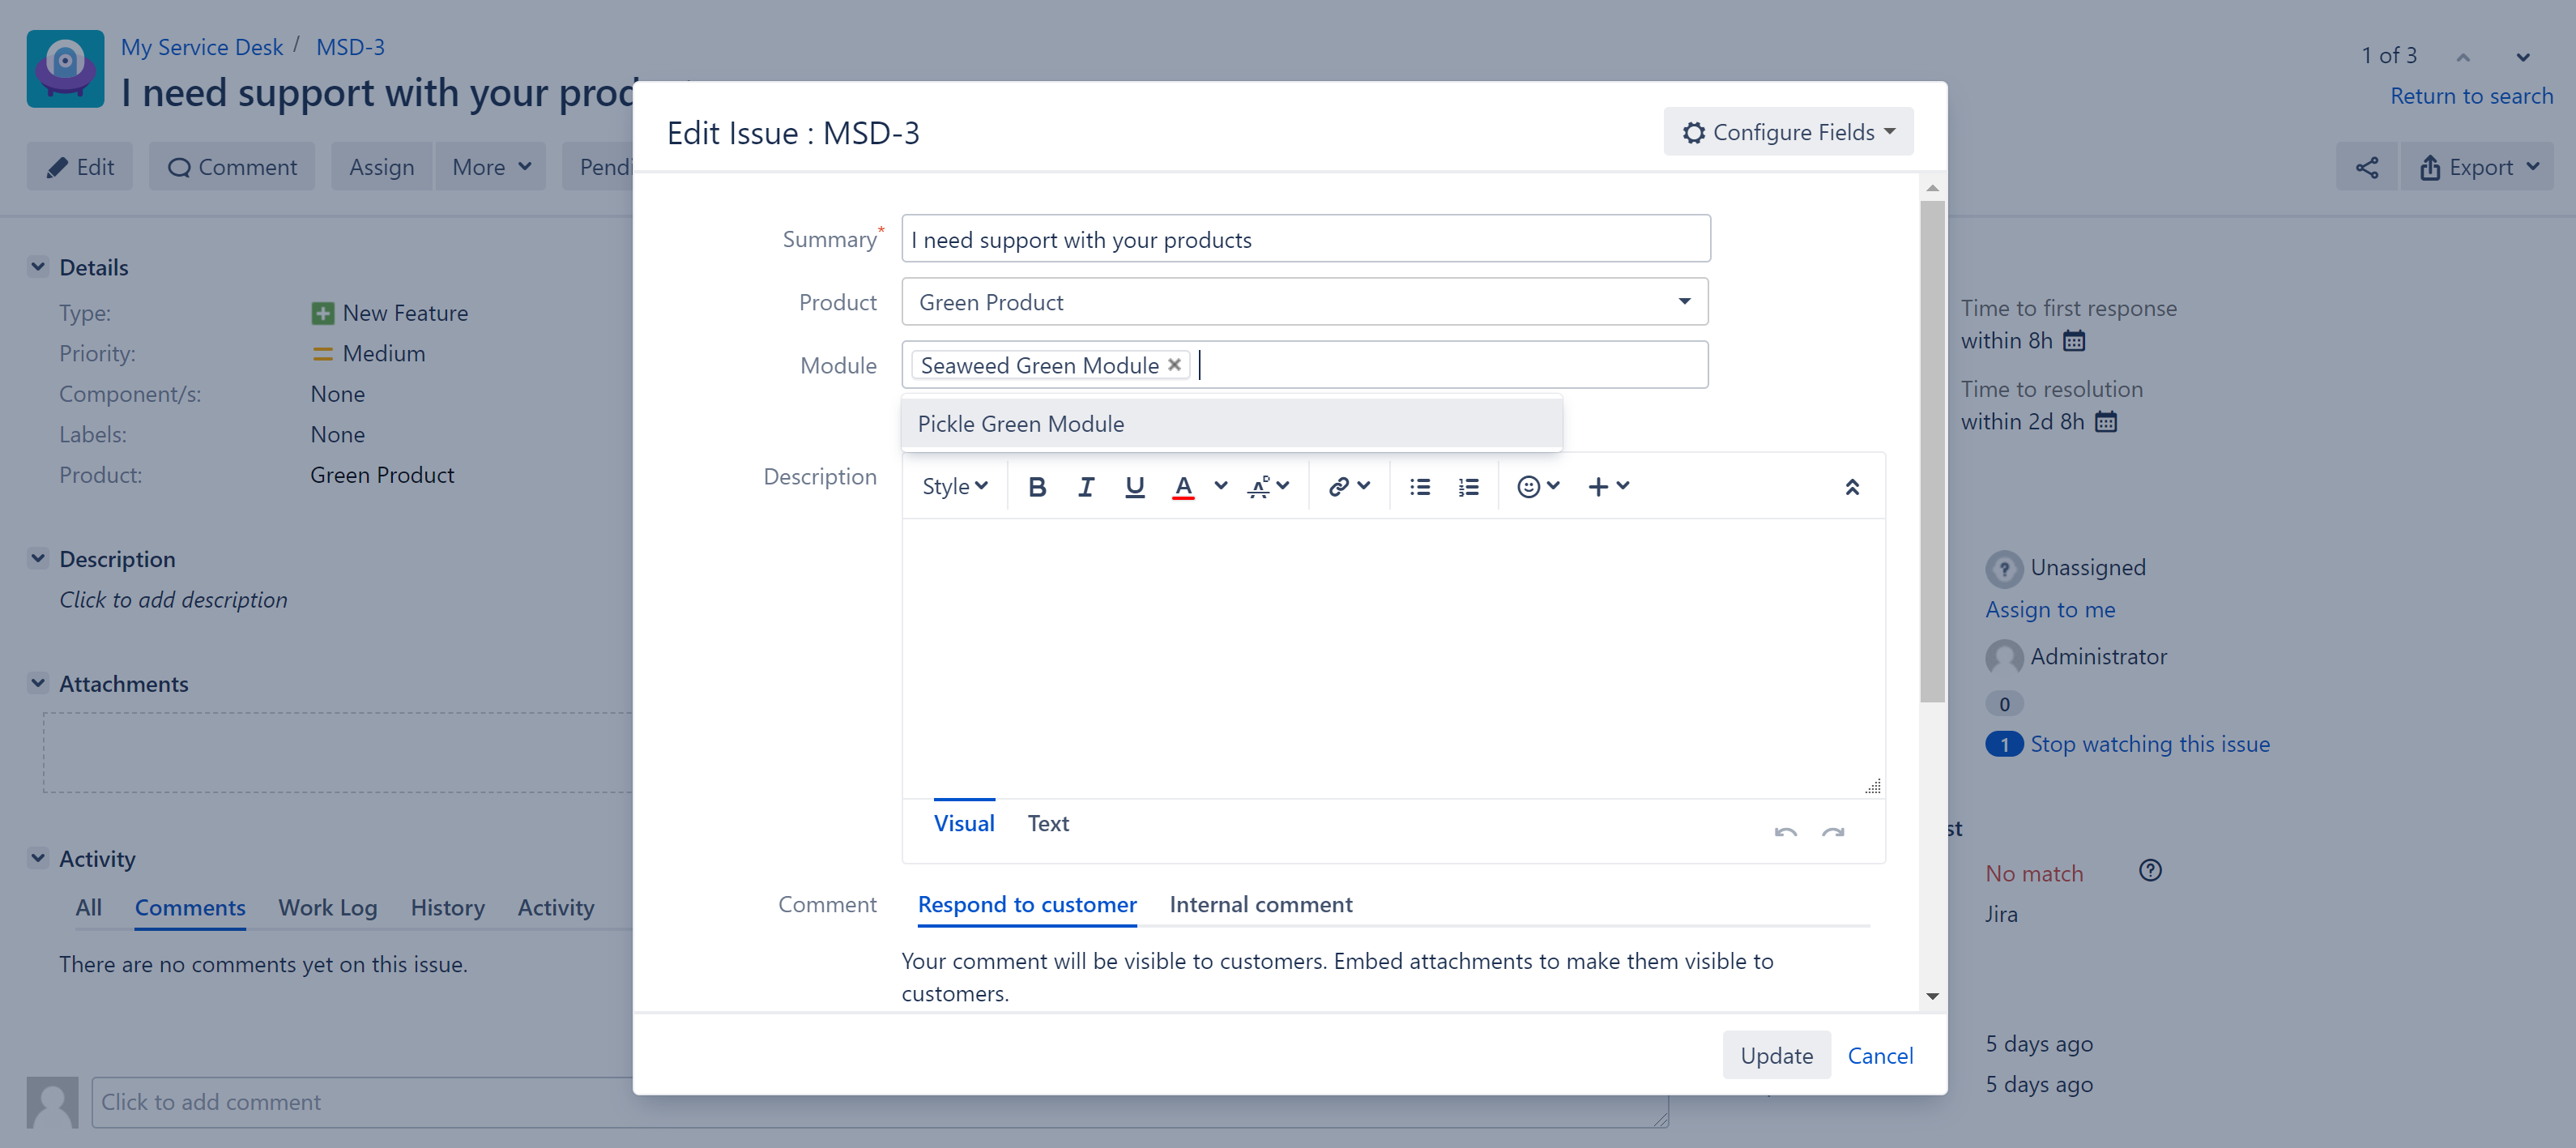Select Pickle Green Module suggestion
Image resolution: width=2576 pixels, height=1148 pixels.
[x=1021, y=424]
